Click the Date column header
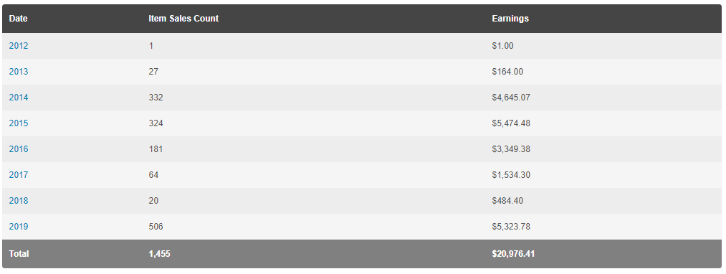Screen dimensions: 726x274 tap(19, 19)
